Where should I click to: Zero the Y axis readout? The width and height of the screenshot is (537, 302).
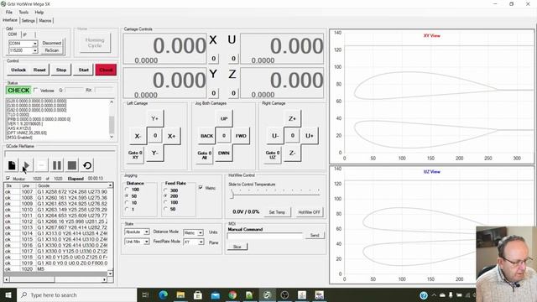(213, 93)
